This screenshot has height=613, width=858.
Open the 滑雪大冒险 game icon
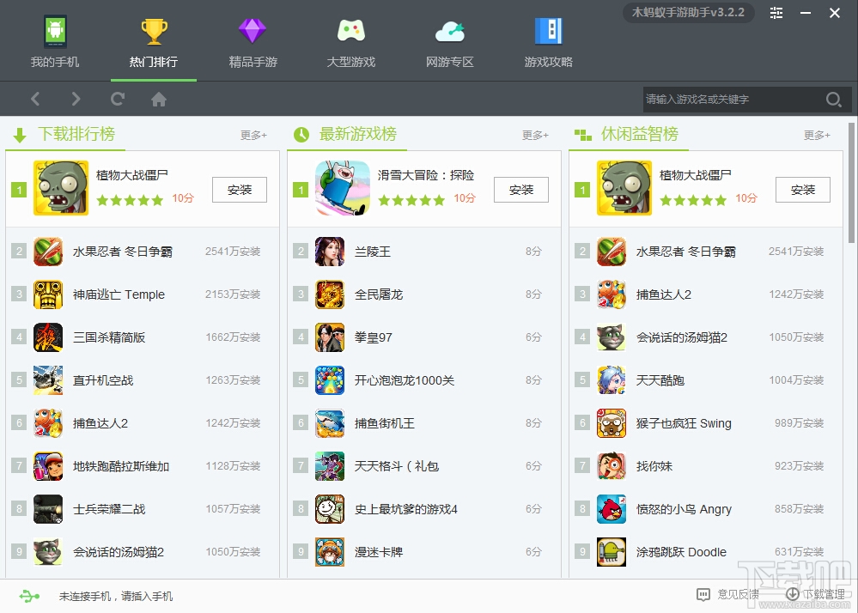(x=343, y=187)
